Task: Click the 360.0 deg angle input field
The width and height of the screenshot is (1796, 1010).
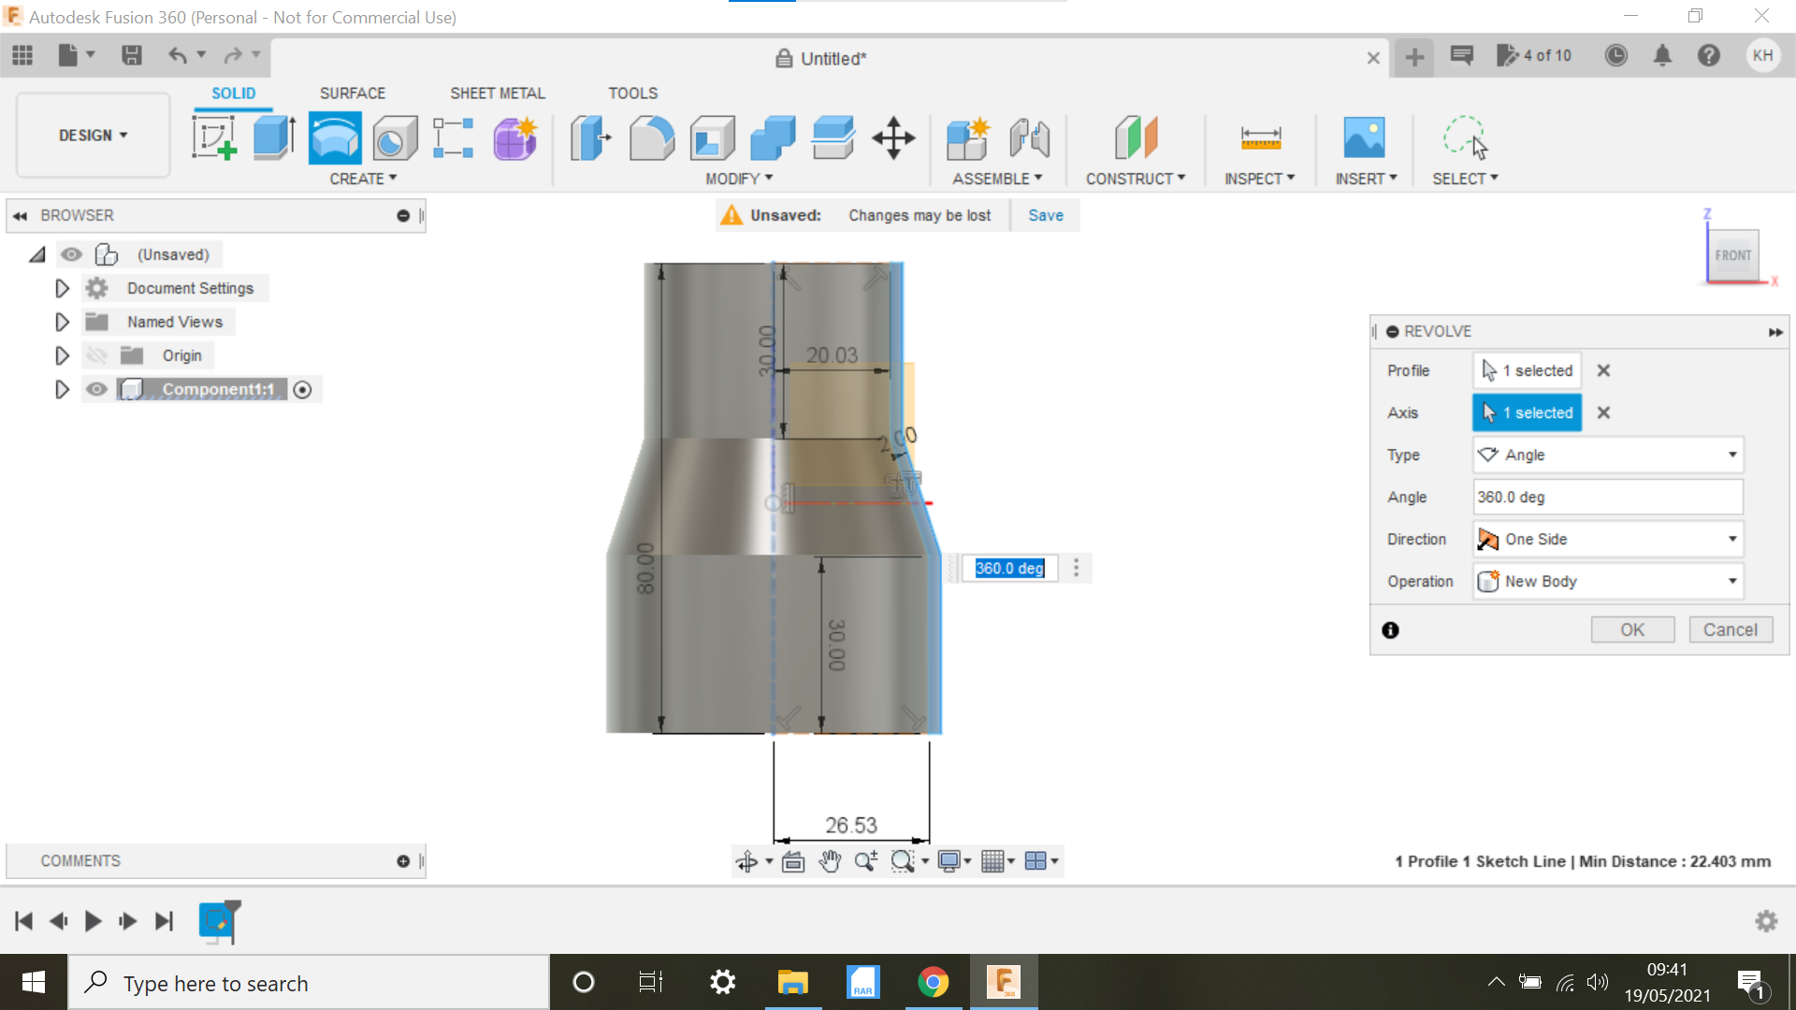Action: click(x=1607, y=497)
